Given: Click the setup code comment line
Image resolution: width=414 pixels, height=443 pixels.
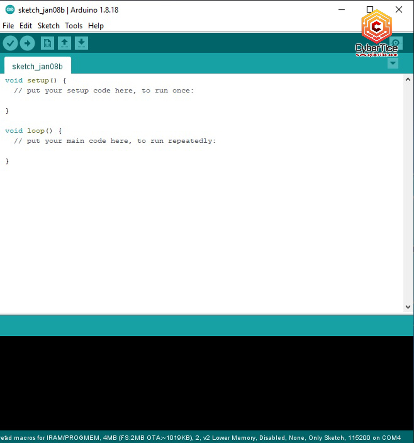Looking at the screenshot, I should 104,91.
